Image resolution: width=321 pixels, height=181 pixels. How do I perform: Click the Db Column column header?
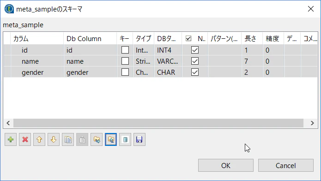coord(90,38)
